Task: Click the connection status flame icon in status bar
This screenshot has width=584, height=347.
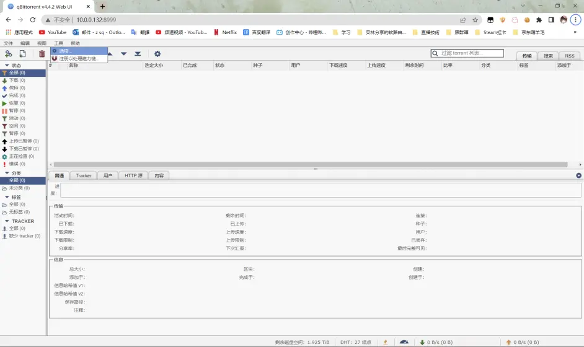Action: click(386, 342)
